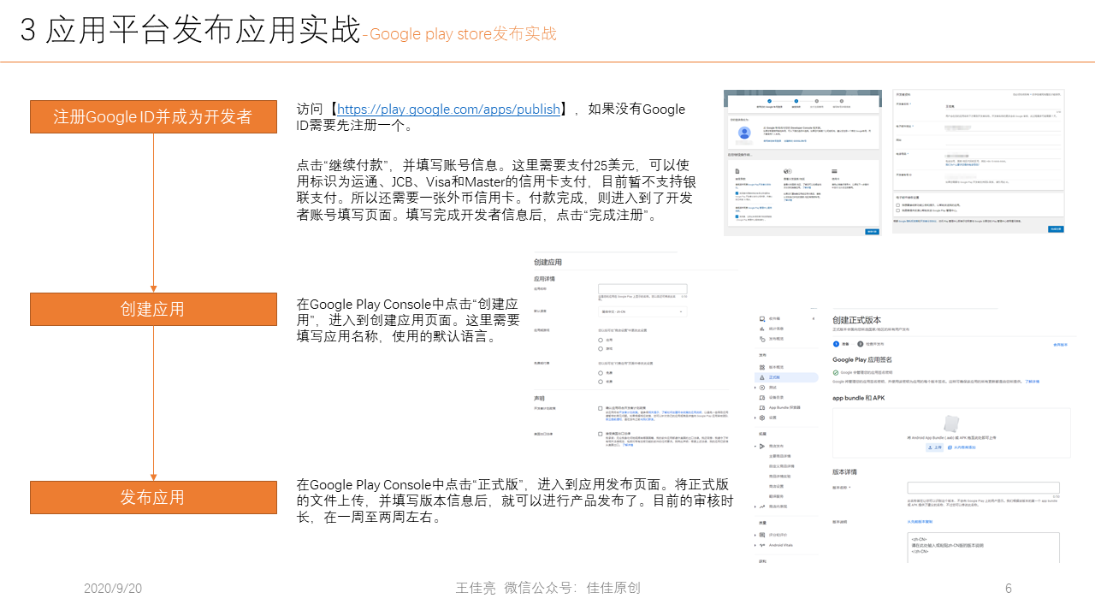The height and width of the screenshot is (616, 1095).
Task: Click the user avatar icon in registration screenshot
Action: [x=744, y=133]
